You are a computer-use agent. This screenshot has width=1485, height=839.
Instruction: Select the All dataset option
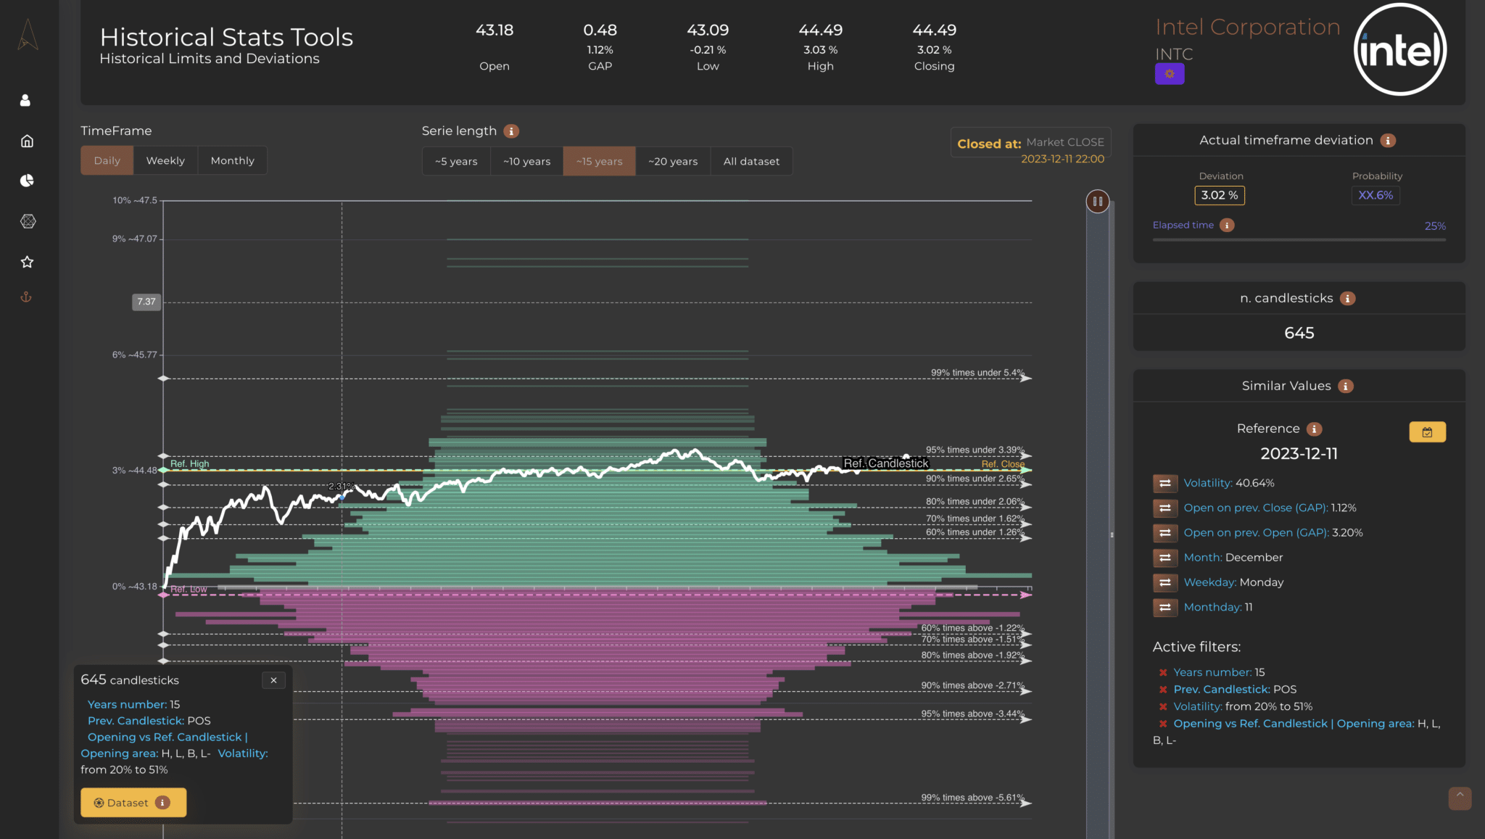(751, 162)
